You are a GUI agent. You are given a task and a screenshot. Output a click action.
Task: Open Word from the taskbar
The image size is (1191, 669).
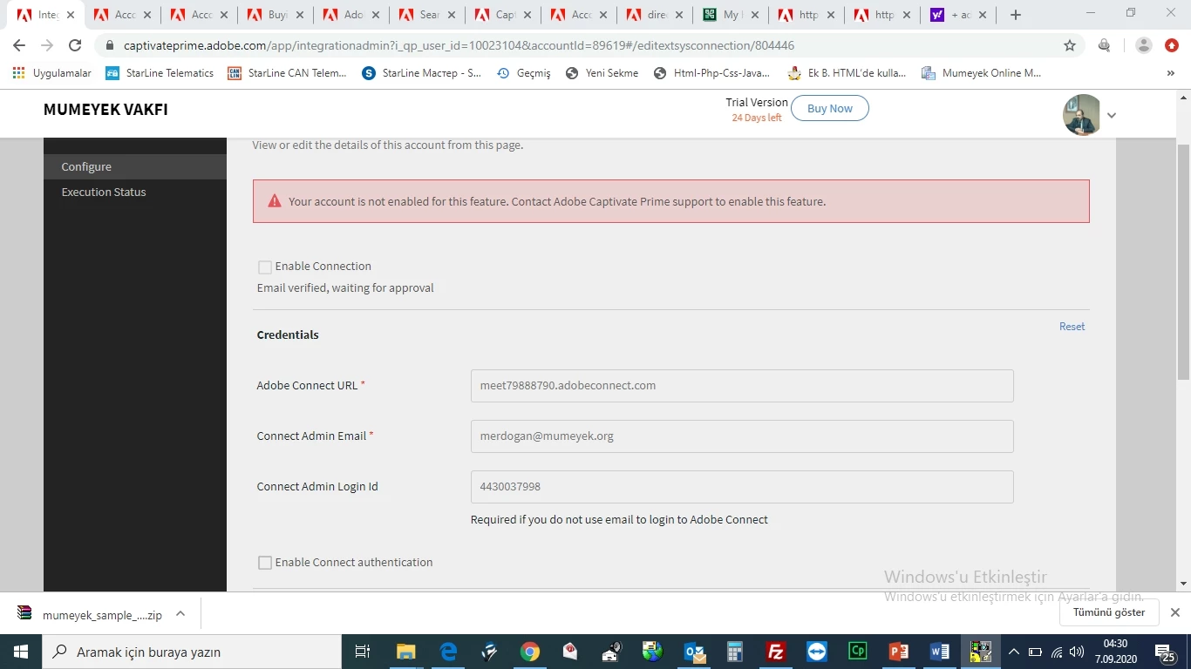[940, 652]
